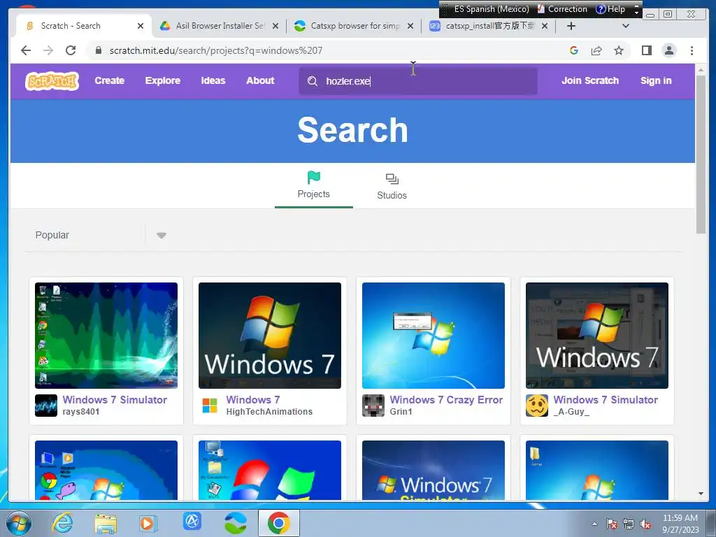Click HighTechAnimations user avatar
716x537 pixels.
(x=210, y=406)
